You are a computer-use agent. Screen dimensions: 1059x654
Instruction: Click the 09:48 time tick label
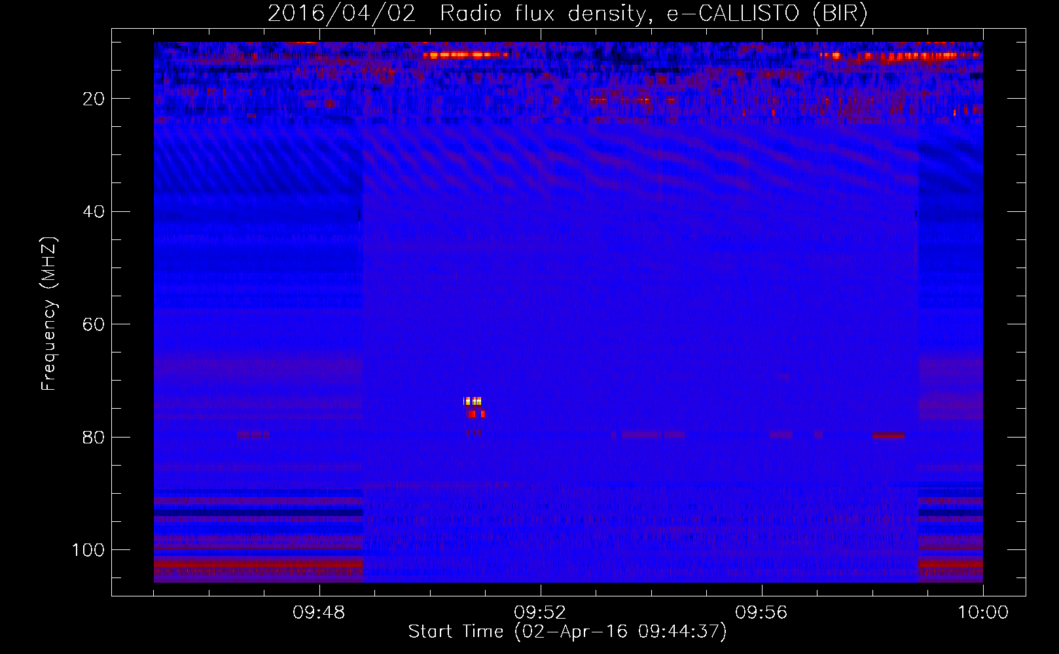pos(319,613)
